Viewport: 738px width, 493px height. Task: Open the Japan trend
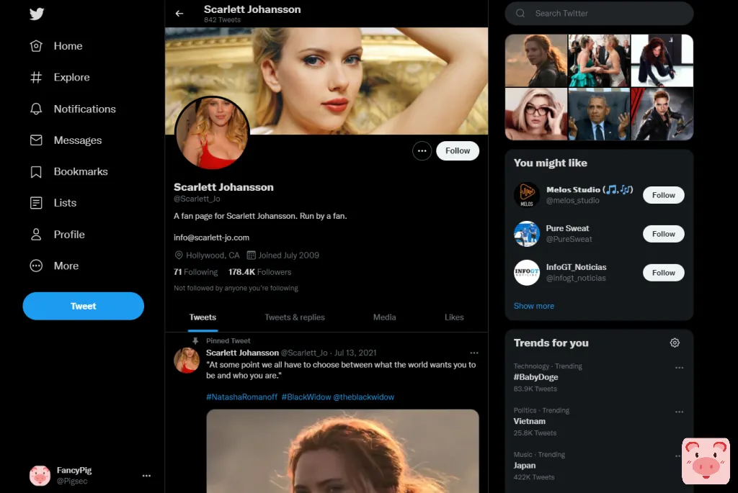tap(525, 466)
